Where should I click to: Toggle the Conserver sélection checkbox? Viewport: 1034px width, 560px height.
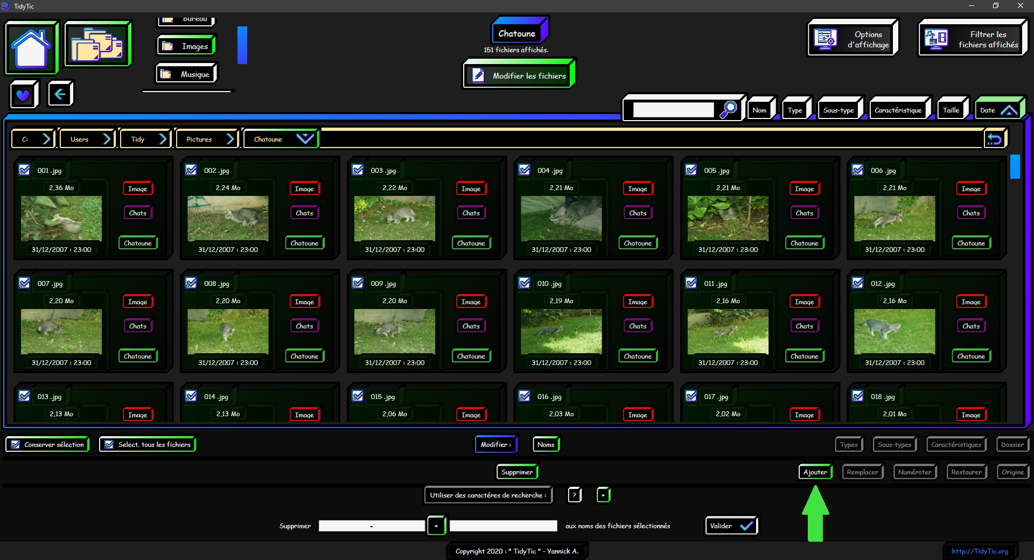[16, 445]
